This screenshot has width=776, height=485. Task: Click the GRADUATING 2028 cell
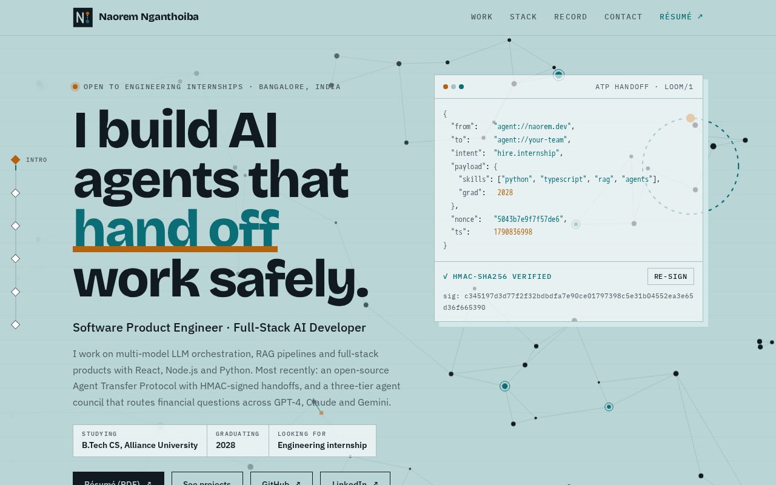click(238, 441)
